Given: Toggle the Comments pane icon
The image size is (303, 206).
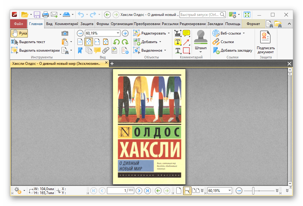Looking at the screenshot, I should 97,50.
